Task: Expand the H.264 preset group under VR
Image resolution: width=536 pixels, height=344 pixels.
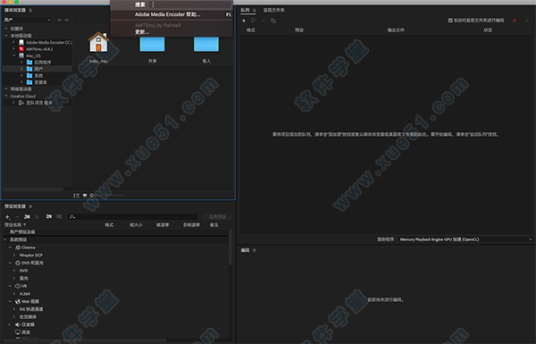Action: pyautogui.click(x=14, y=294)
